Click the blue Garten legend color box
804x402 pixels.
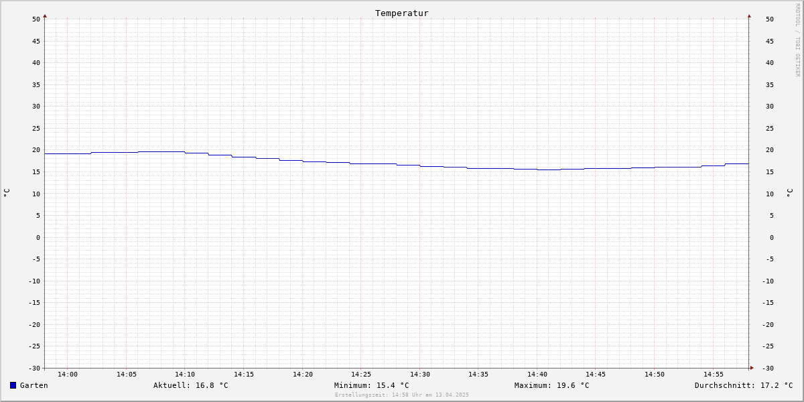click(13, 385)
